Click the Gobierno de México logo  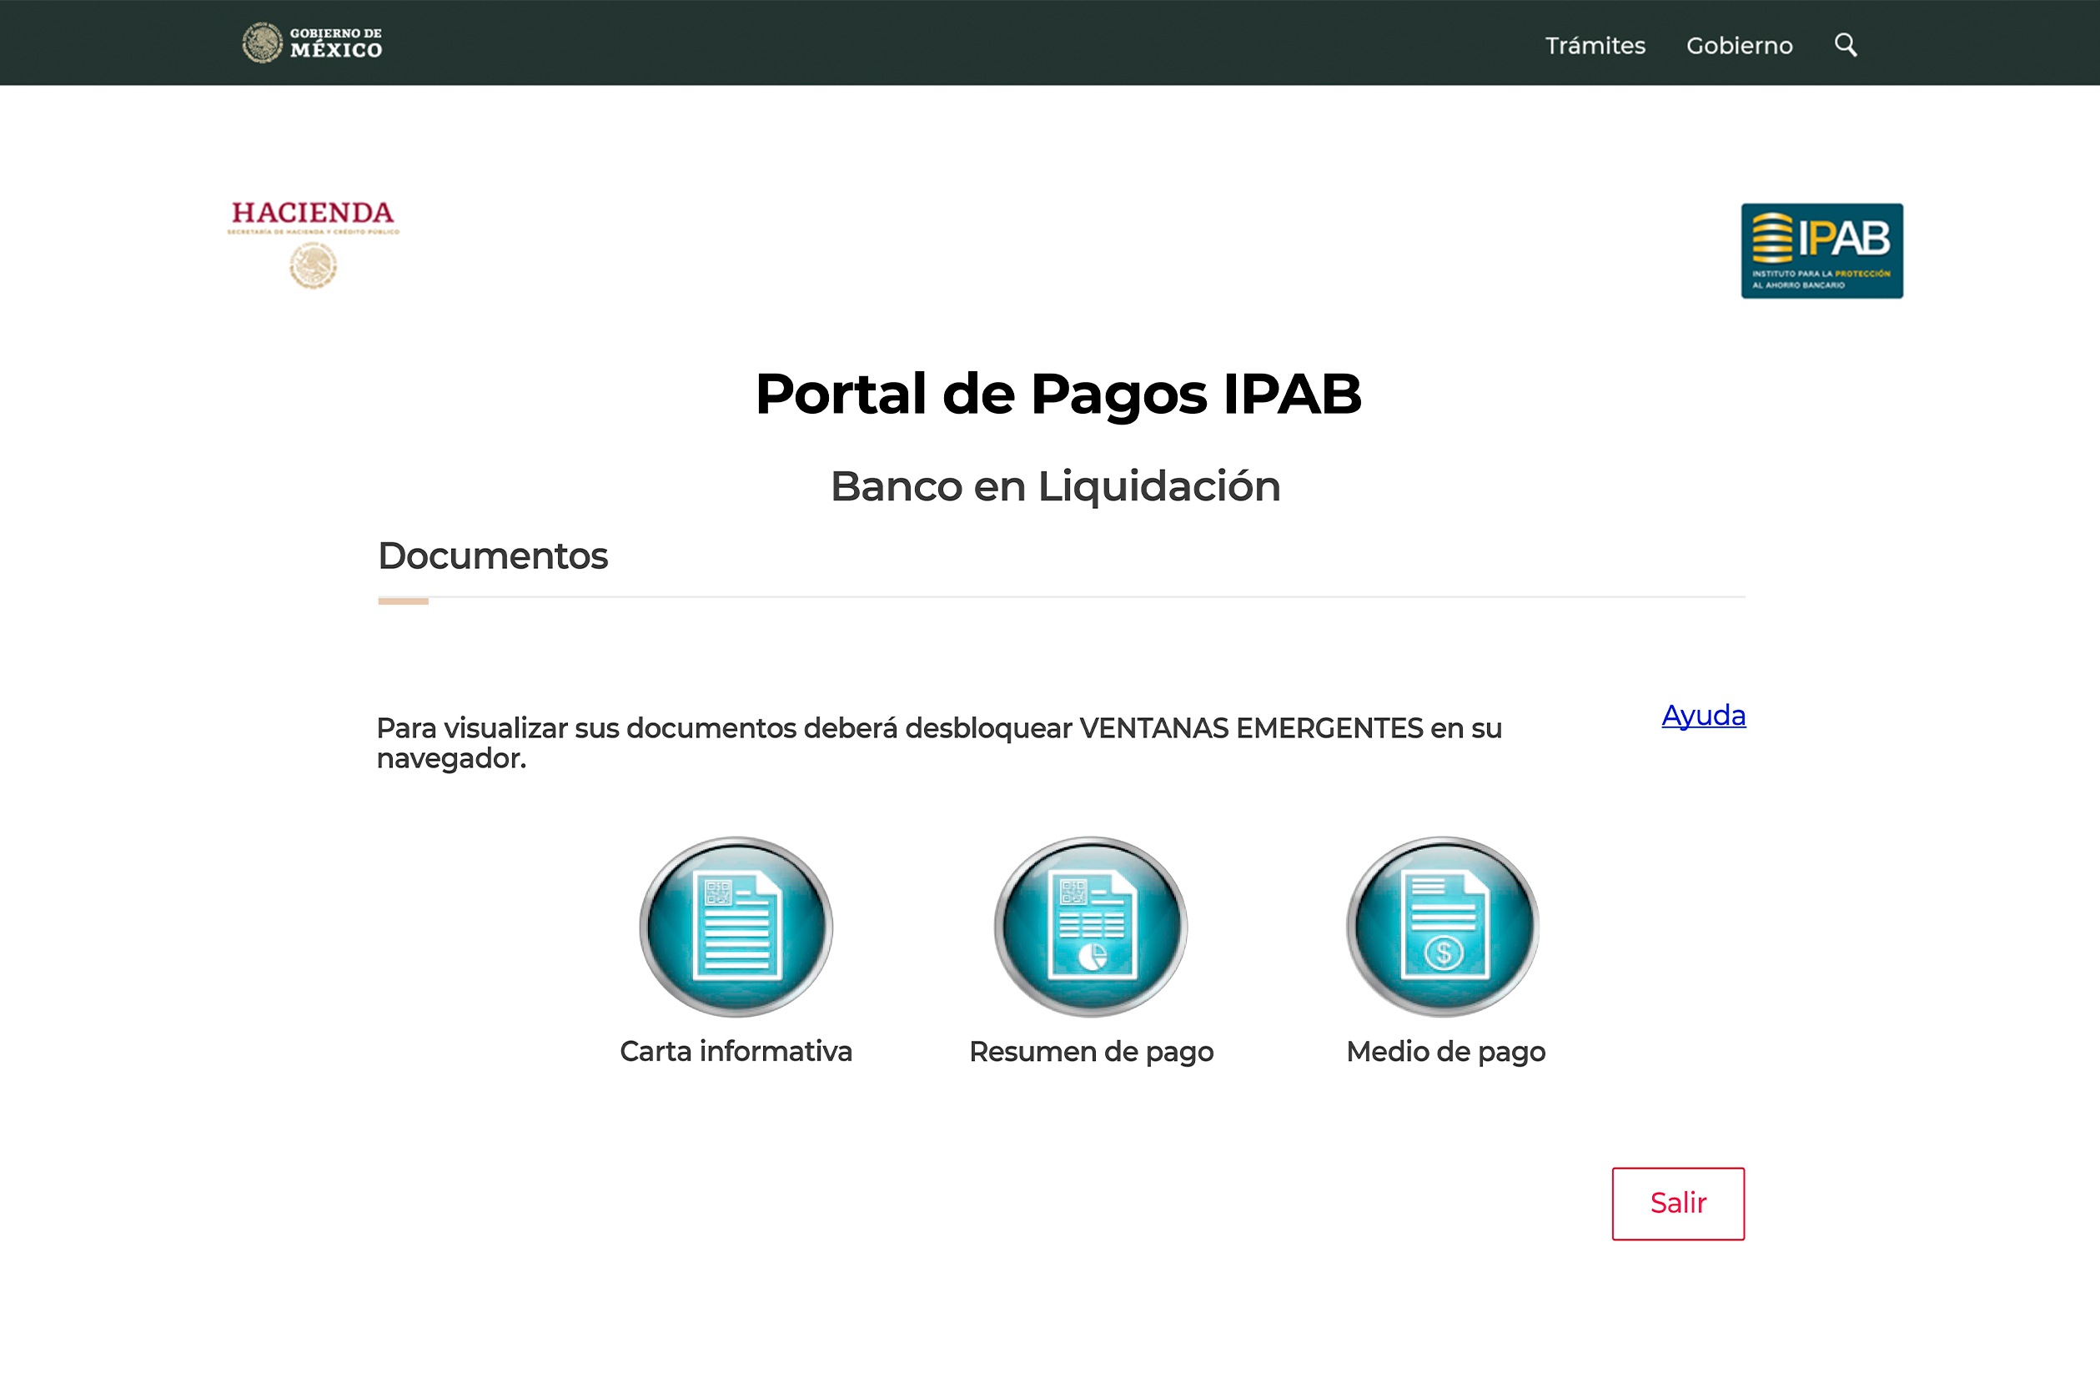click(311, 43)
